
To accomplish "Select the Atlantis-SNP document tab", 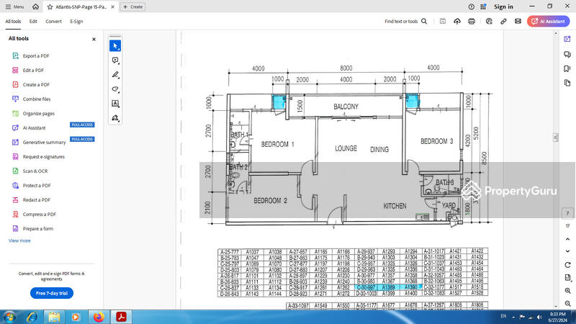I will pos(81,7).
